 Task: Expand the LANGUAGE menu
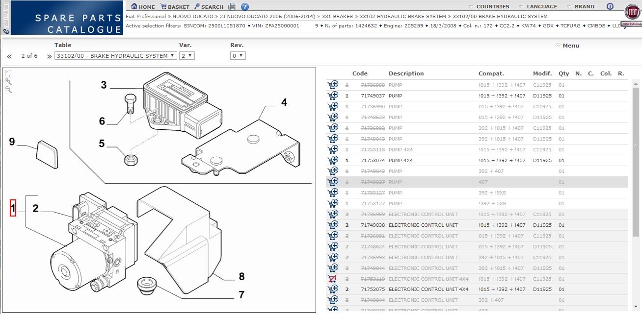pyautogui.click(x=538, y=7)
